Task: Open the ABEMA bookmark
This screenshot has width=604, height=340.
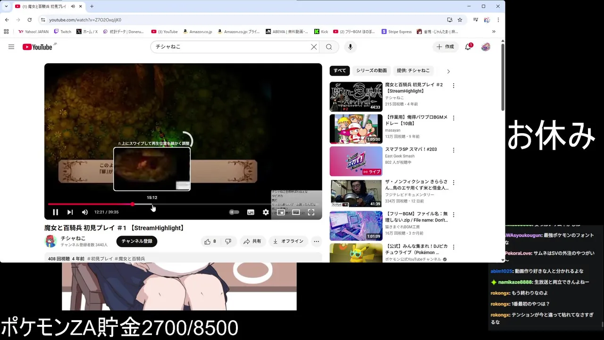Action: tap(287, 32)
